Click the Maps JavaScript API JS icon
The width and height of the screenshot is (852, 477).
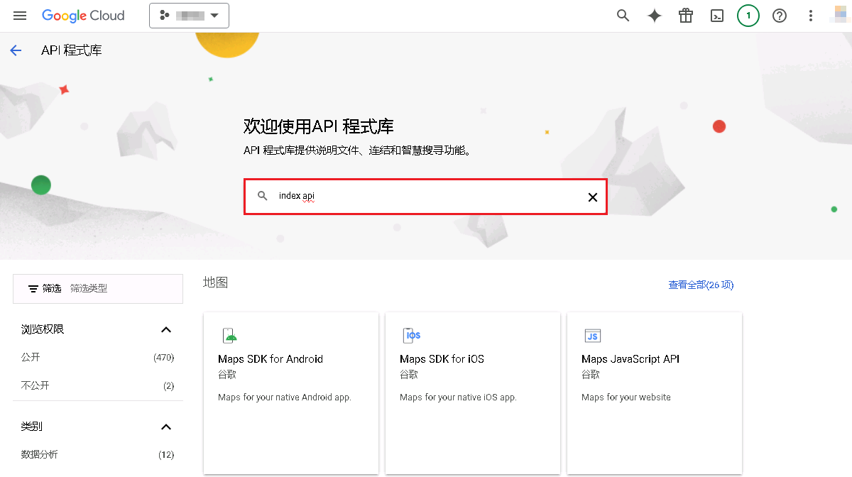(592, 336)
